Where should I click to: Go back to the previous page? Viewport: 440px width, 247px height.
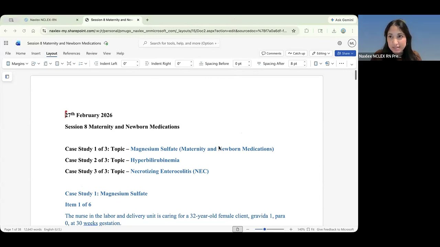[x=6, y=31]
